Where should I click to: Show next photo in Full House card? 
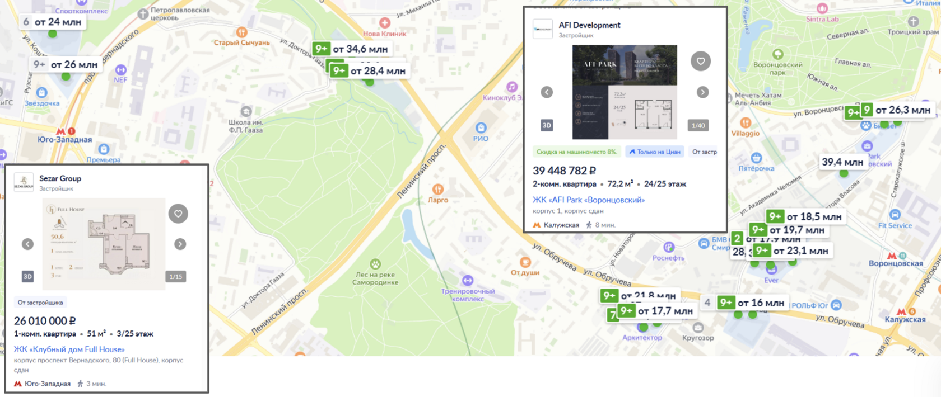(x=180, y=244)
